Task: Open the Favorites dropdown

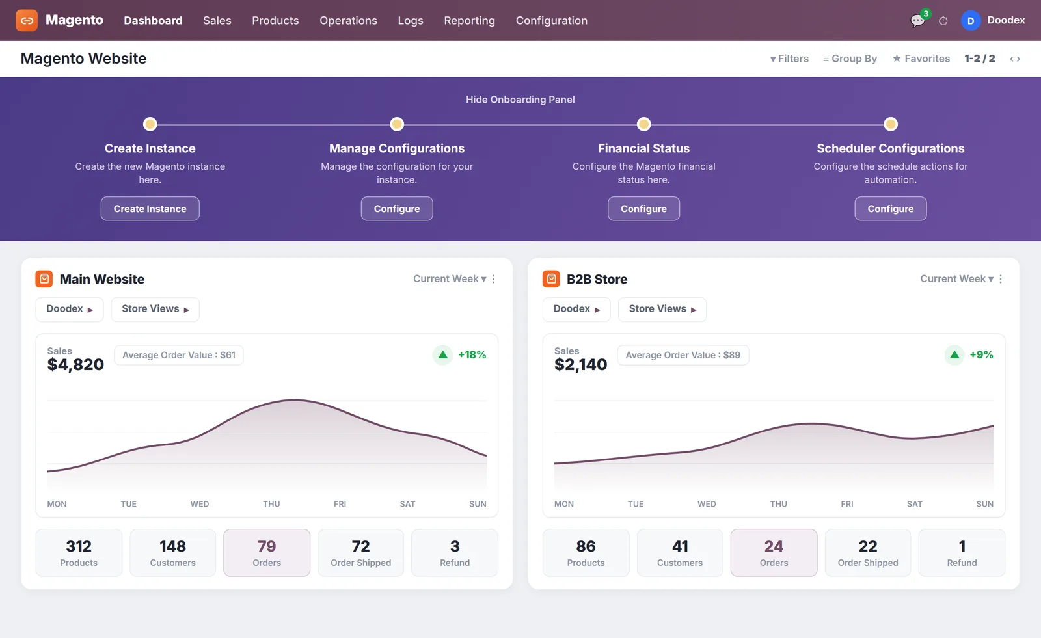Action: click(921, 59)
